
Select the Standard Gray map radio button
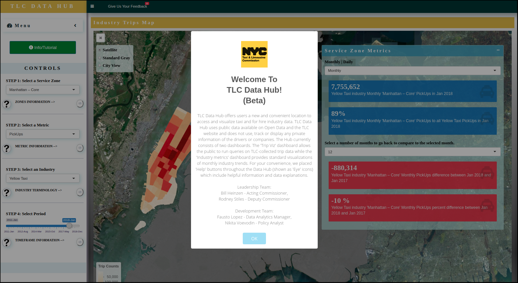(100, 58)
